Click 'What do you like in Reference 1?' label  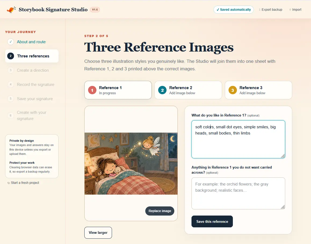[219, 115]
